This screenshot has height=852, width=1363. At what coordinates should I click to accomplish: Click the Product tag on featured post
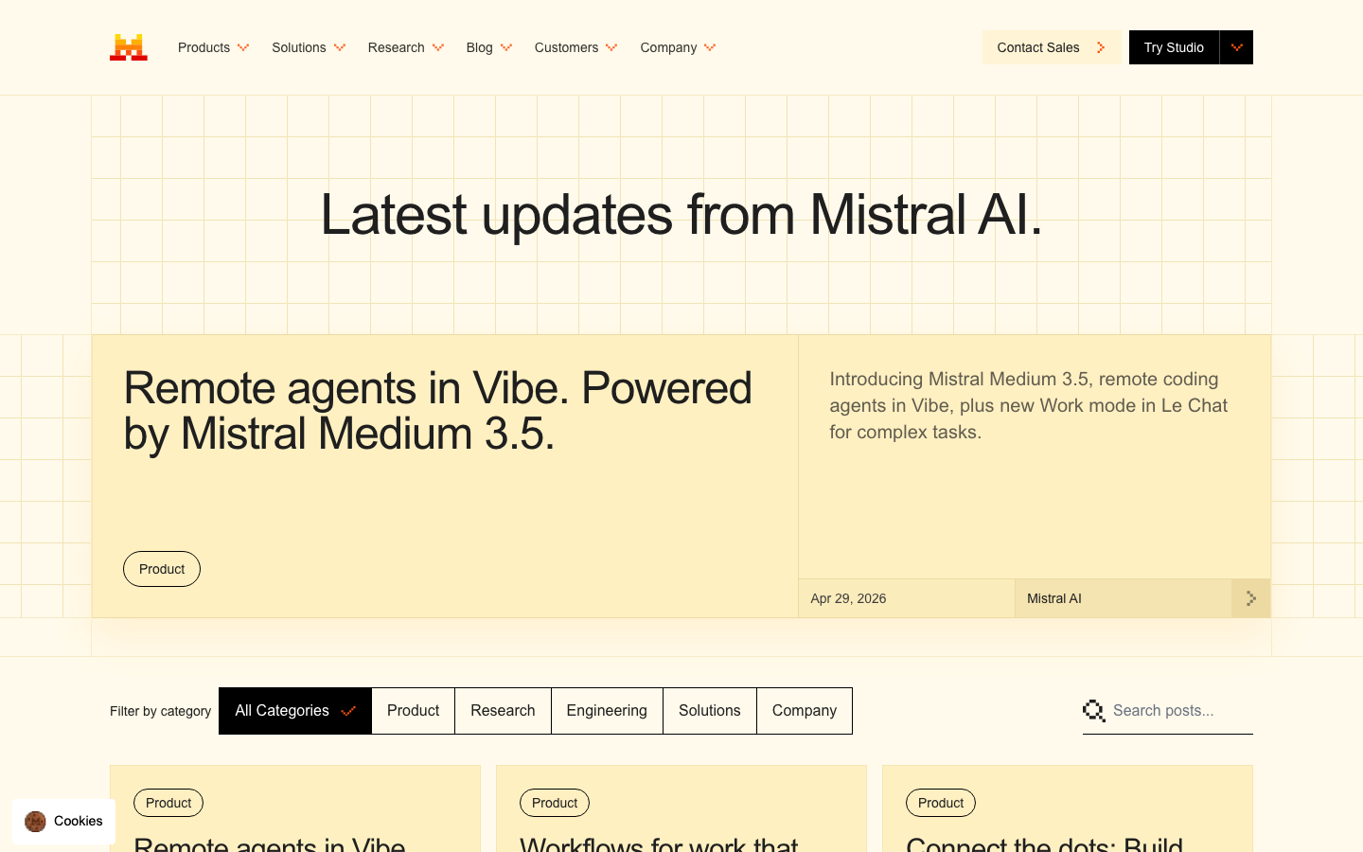(x=162, y=569)
